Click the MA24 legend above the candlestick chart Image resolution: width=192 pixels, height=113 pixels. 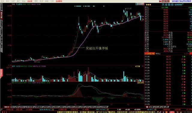36,4
